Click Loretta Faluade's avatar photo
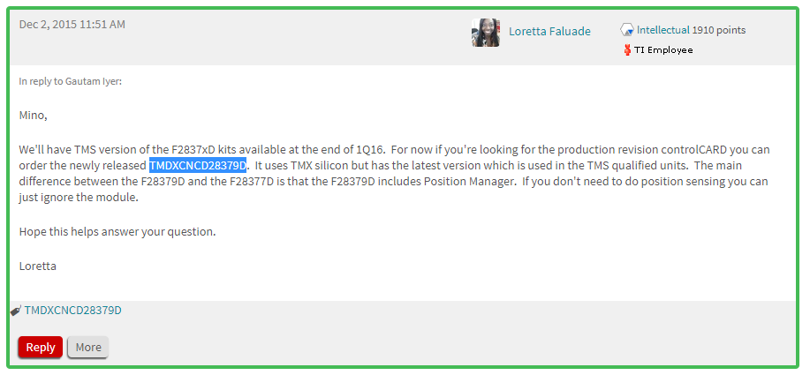The width and height of the screenshot is (810, 375). [485, 33]
